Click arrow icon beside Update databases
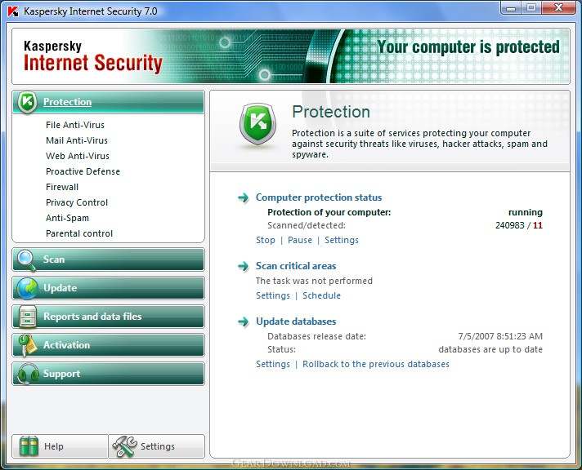 click(x=244, y=321)
